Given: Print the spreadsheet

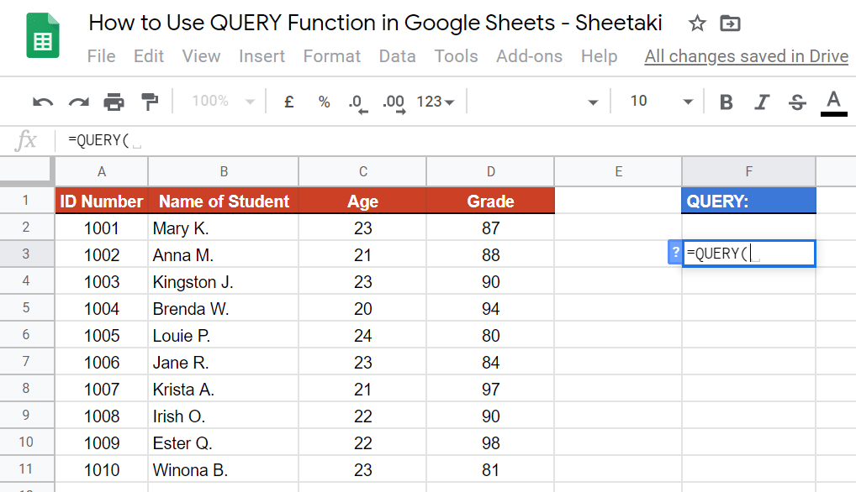Looking at the screenshot, I should pyautogui.click(x=114, y=102).
